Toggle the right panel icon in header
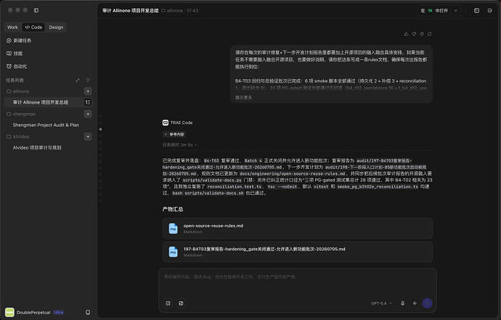This screenshot has width=501, height=320. (x=489, y=11)
